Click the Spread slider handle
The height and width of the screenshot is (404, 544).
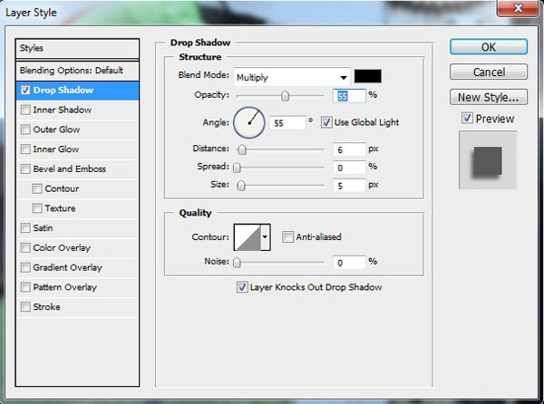[x=237, y=168]
